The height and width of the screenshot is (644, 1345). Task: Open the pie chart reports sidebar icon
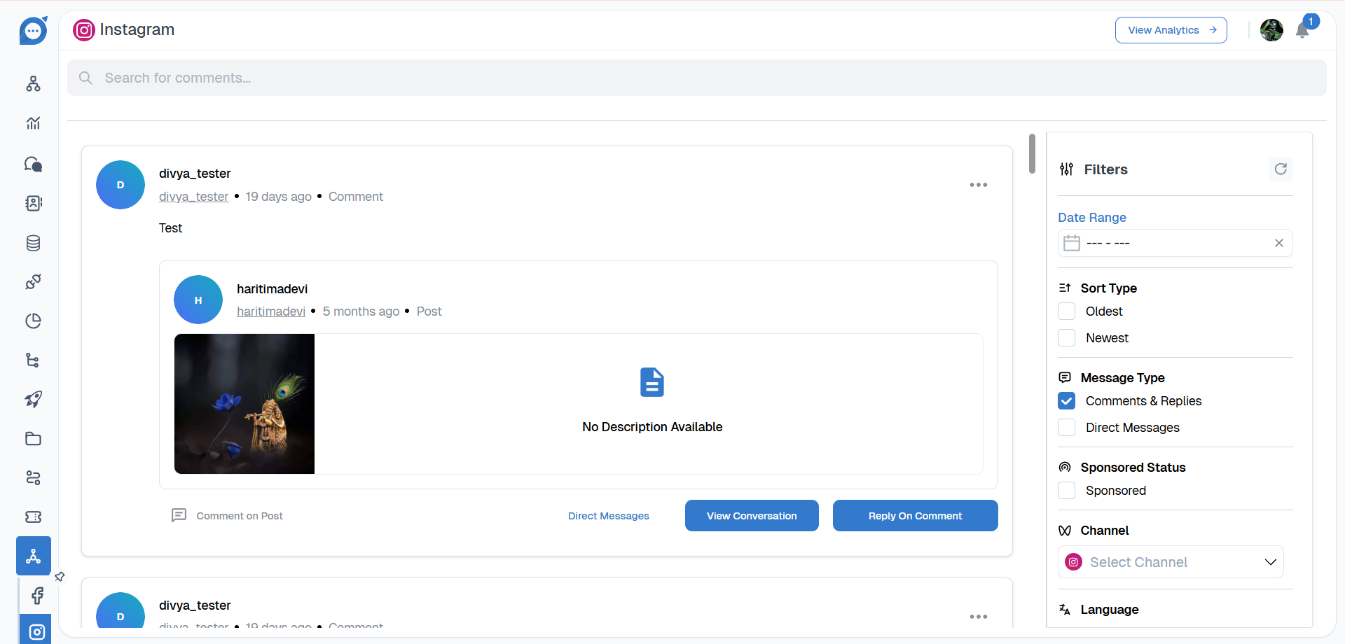tap(33, 321)
